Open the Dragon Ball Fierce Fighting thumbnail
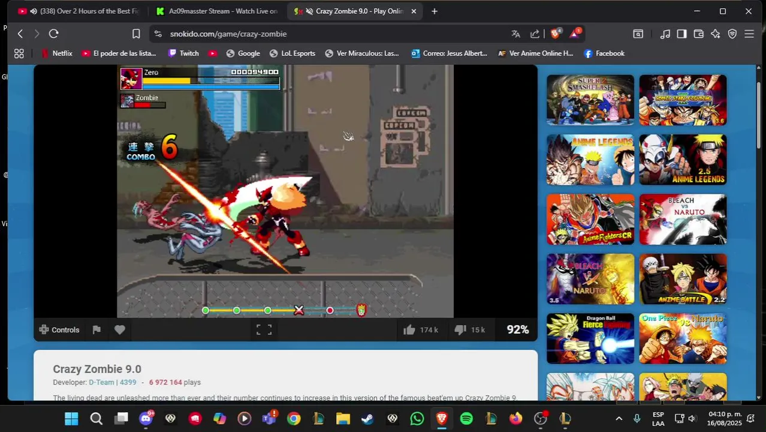The width and height of the screenshot is (766, 432). tap(590, 338)
